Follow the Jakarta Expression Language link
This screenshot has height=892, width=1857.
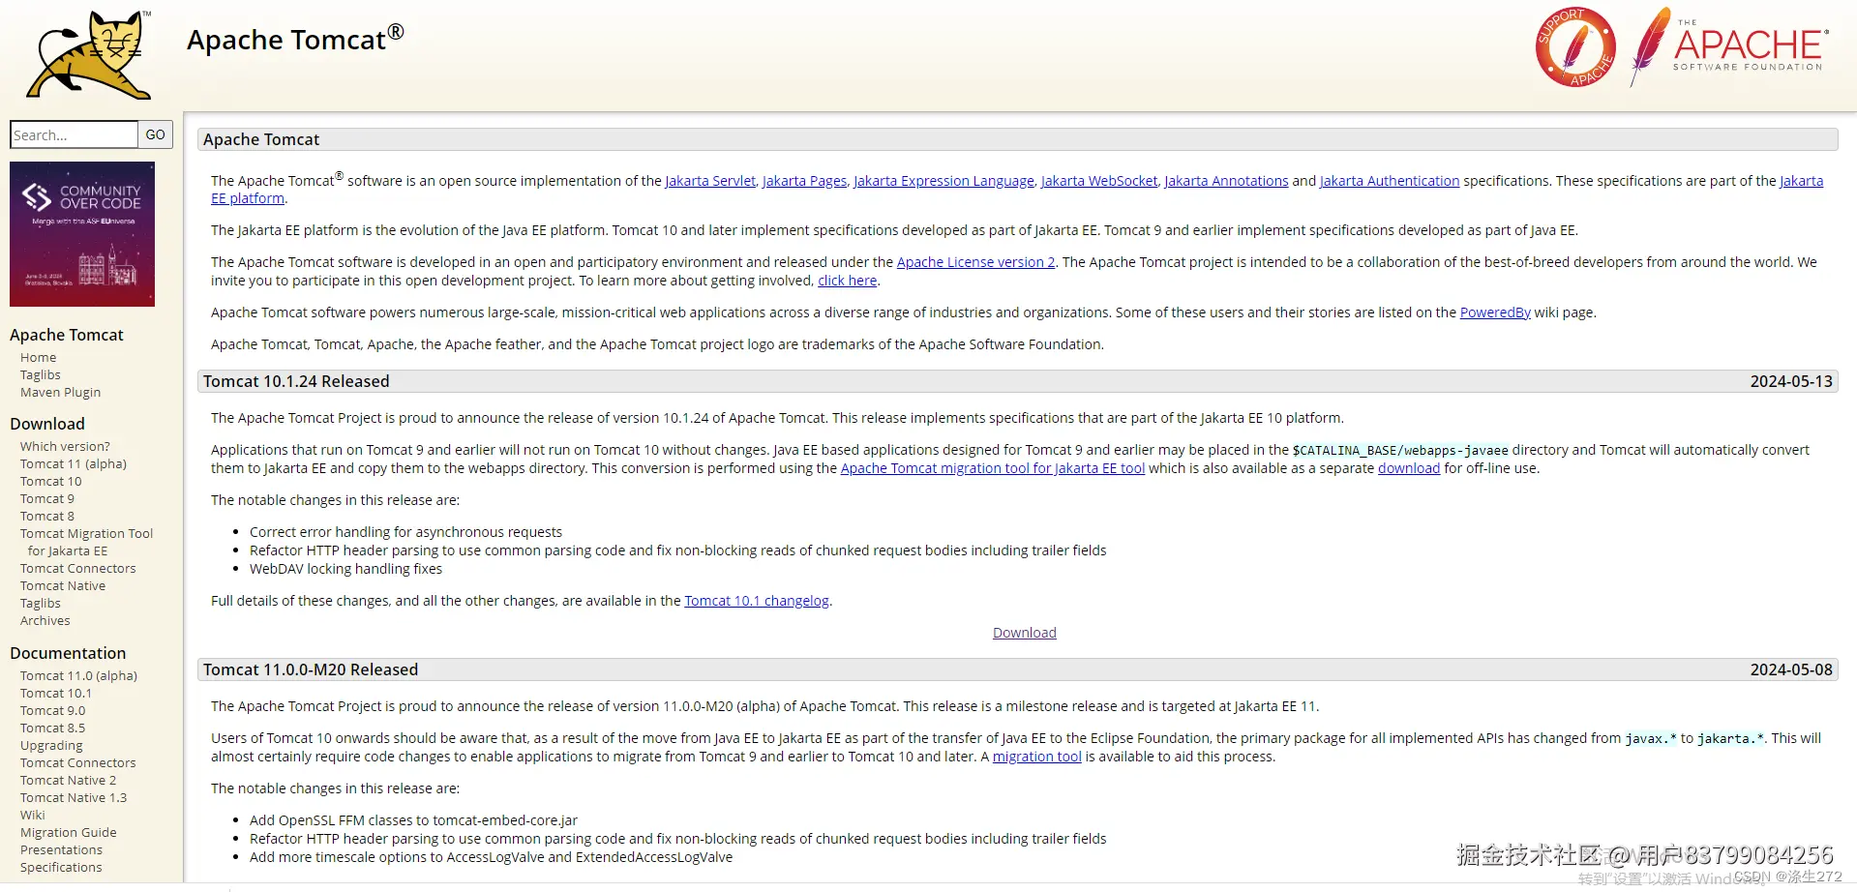point(943,181)
